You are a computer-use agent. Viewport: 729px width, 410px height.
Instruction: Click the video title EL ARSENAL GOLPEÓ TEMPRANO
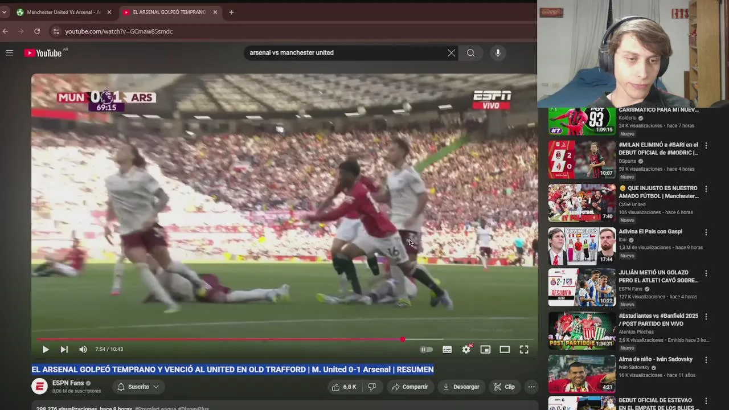232,370
